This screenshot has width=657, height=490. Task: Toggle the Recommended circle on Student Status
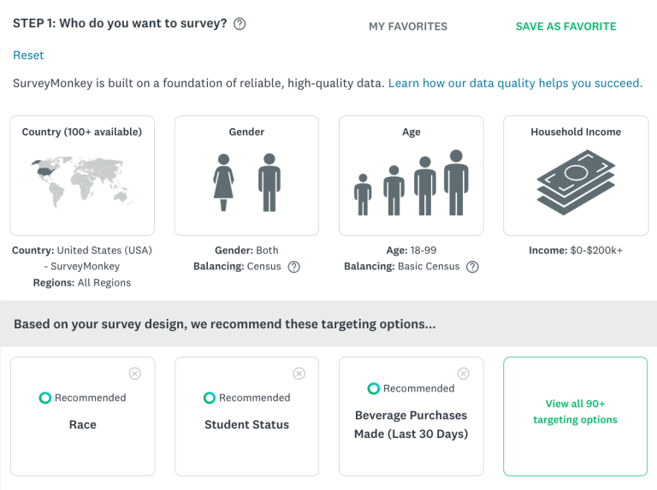pyautogui.click(x=210, y=398)
